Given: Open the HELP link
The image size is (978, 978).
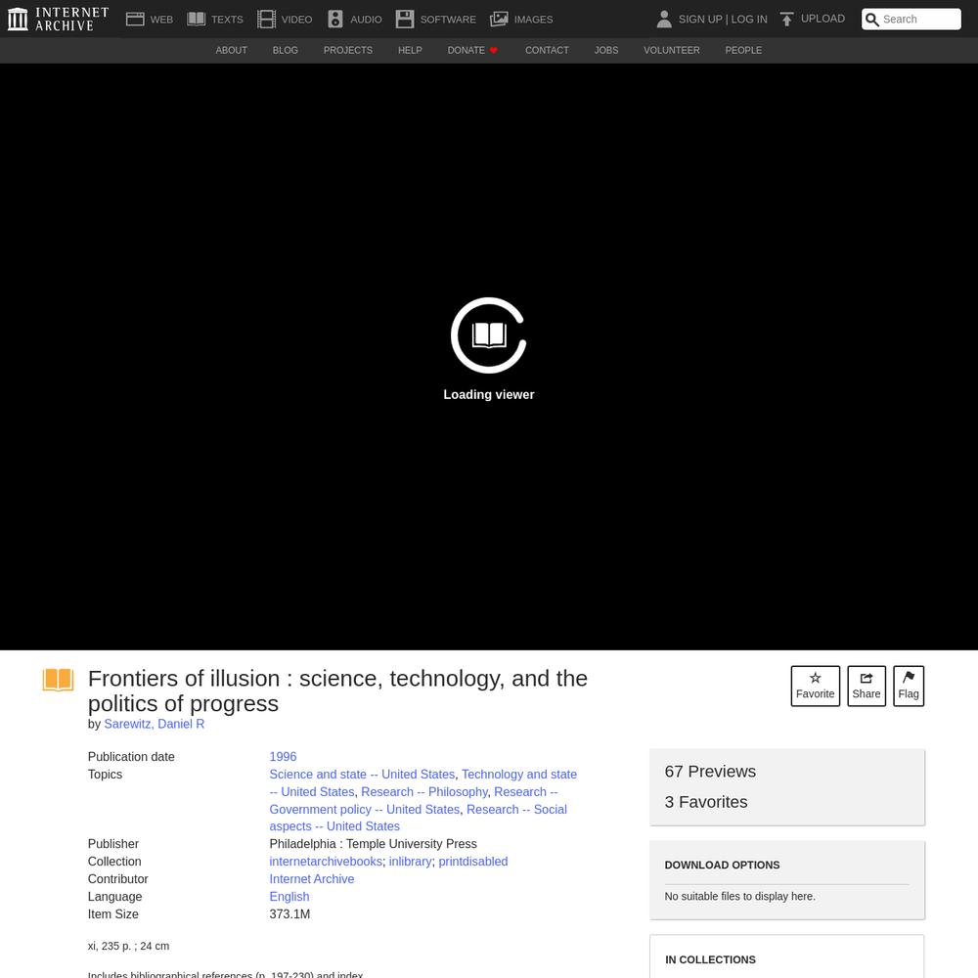Looking at the screenshot, I should pyautogui.click(x=410, y=51).
